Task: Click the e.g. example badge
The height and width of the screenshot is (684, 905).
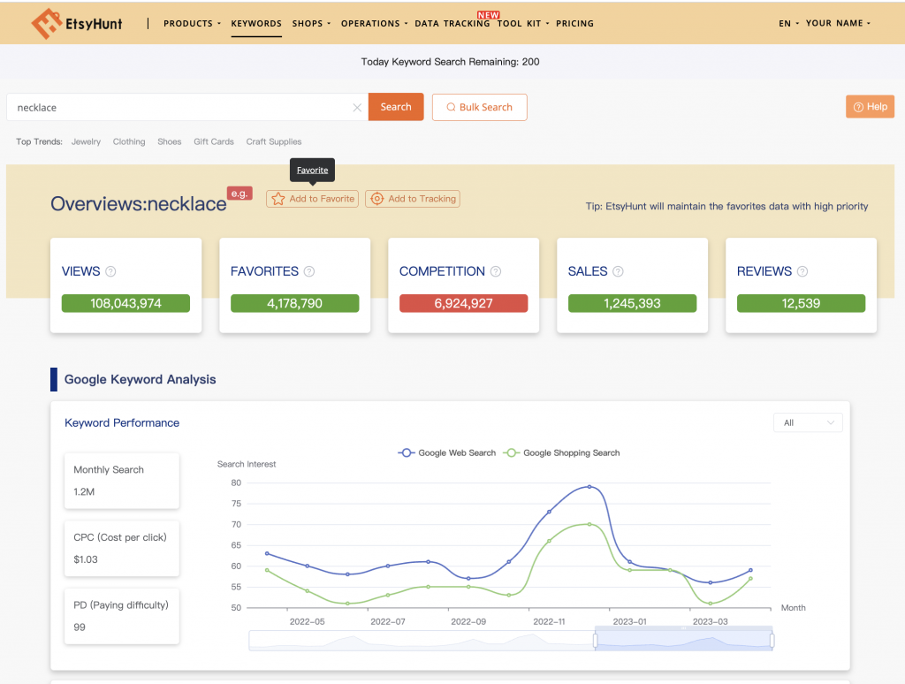Action: click(x=239, y=193)
